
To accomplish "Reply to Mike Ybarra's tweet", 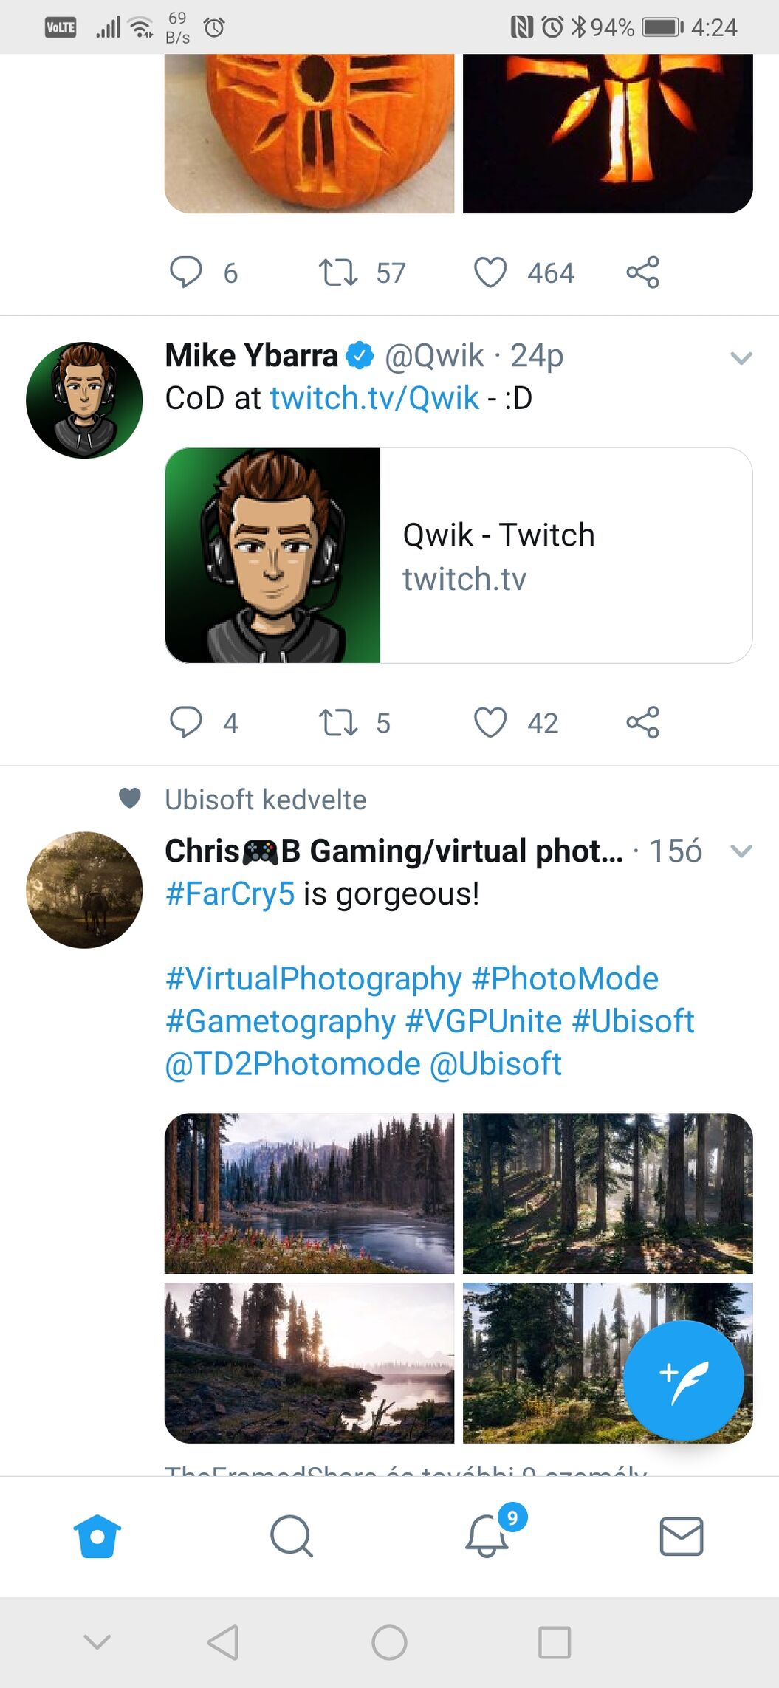I will (186, 722).
